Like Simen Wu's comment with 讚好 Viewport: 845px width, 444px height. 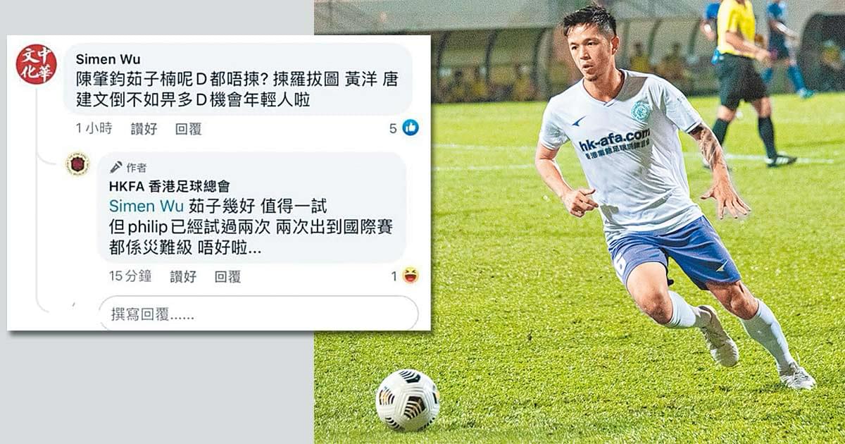coord(144,128)
